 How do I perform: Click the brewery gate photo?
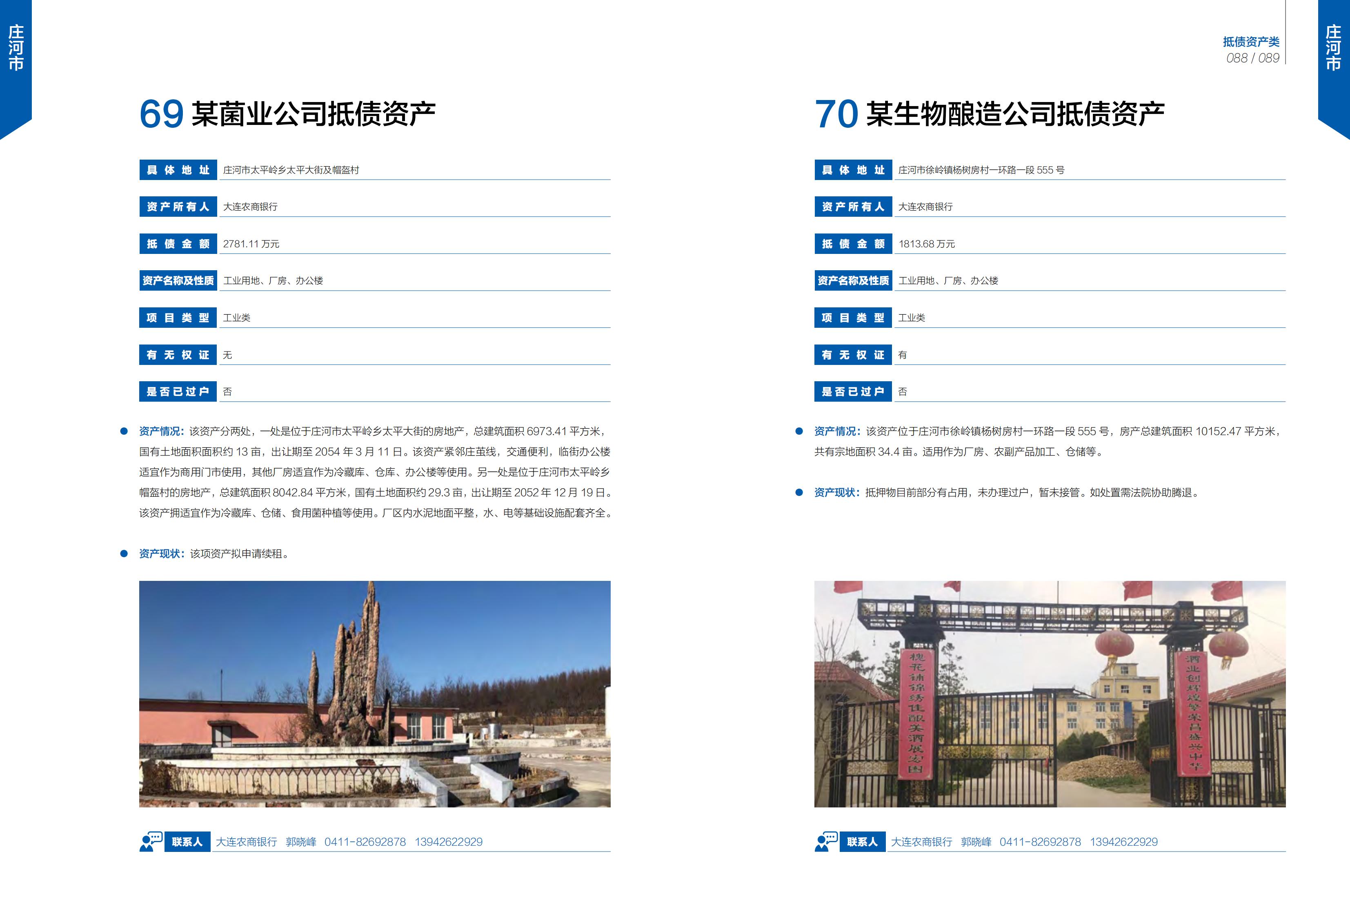click(x=1050, y=694)
